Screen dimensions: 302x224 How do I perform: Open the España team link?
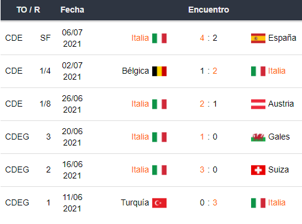[282, 38]
